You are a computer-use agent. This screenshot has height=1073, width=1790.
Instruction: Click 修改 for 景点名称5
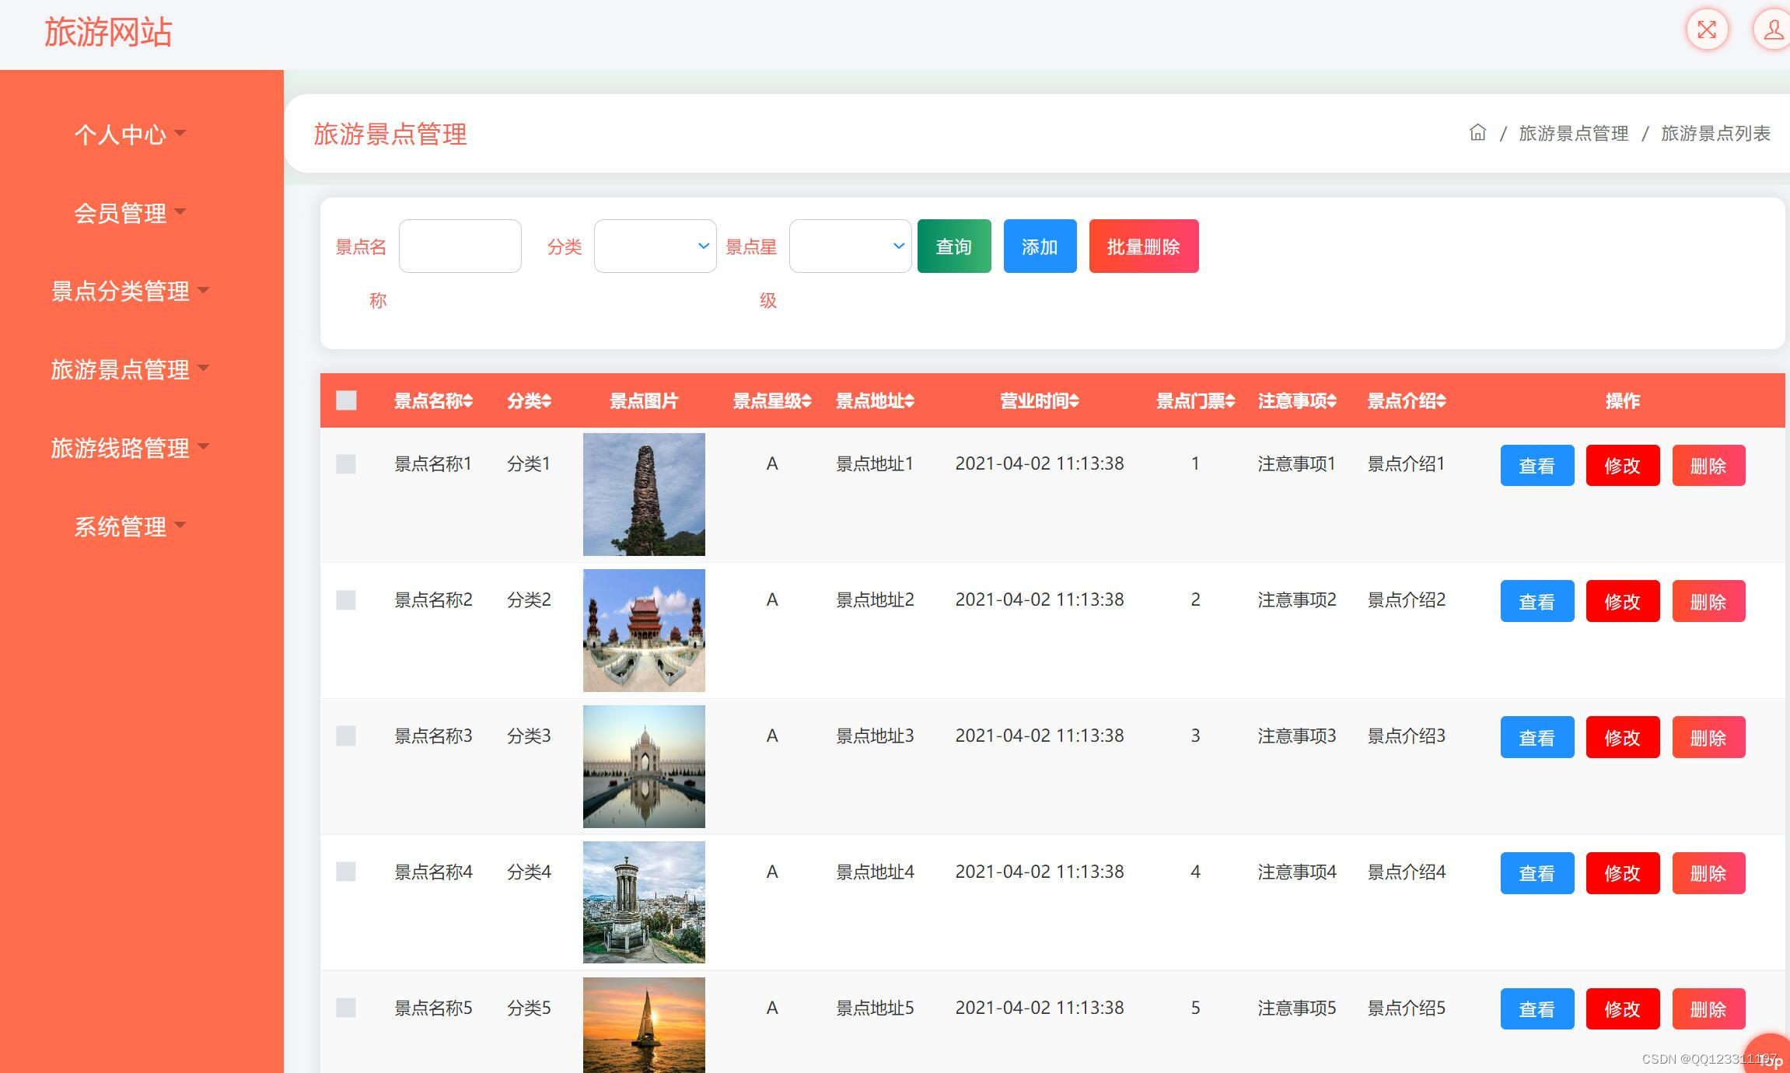click(1623, 1008)
